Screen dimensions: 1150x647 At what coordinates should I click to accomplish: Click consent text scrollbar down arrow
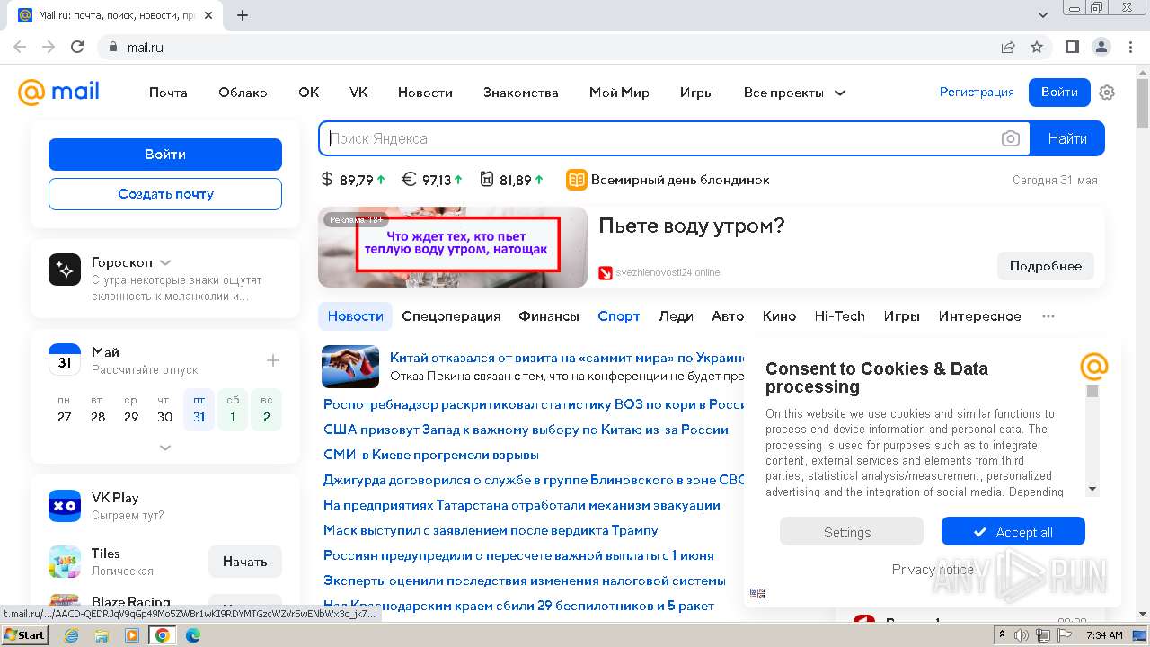tap(1092, 490)
